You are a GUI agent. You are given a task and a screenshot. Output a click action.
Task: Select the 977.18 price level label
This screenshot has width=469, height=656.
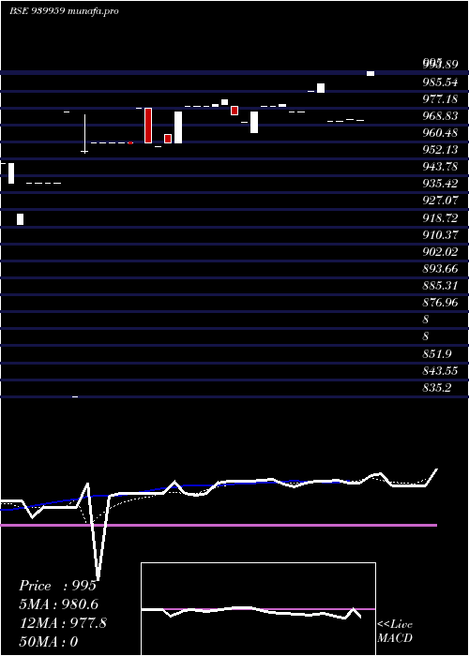click(440, 99)
